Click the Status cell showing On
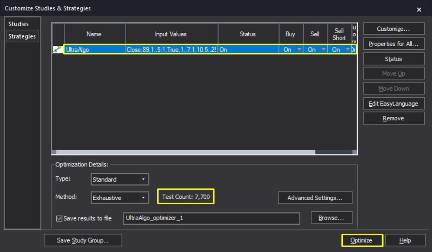 248,49
